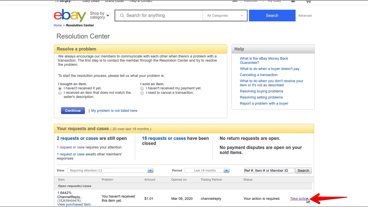
Task: Open the All Categories dropdown
Action: pyautogui.click(x=225, y=16)
